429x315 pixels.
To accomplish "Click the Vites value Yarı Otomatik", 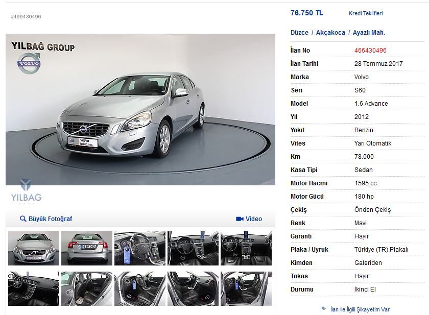I will tap(373, 143).
